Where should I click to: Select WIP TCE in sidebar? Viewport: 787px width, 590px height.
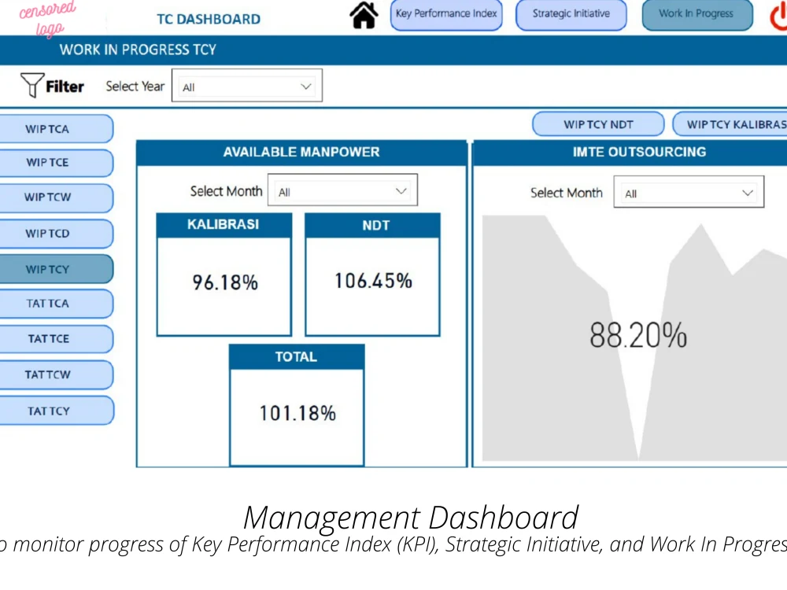[x=56, y=163]
